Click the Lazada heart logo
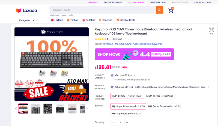This screenshot has height=126, width=218. tap(19, 11)
